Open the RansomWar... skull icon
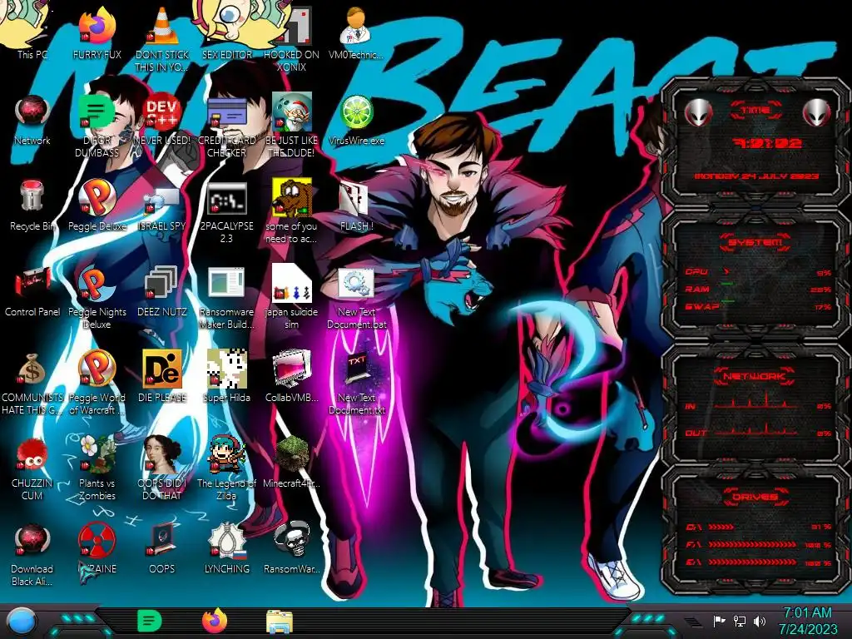Screen dimensions: 852x639 tap(292, 546)
